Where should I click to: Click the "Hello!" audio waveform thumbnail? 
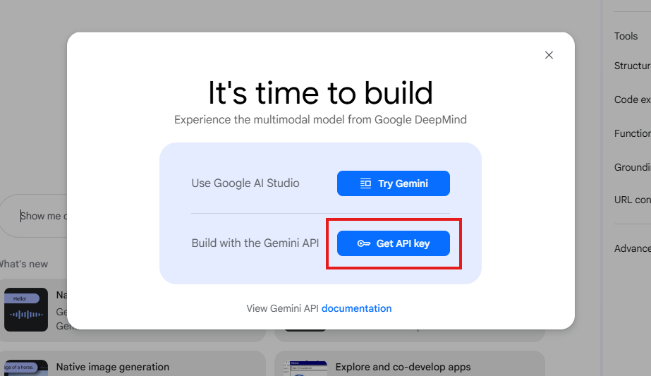click(x=26, y=310)
